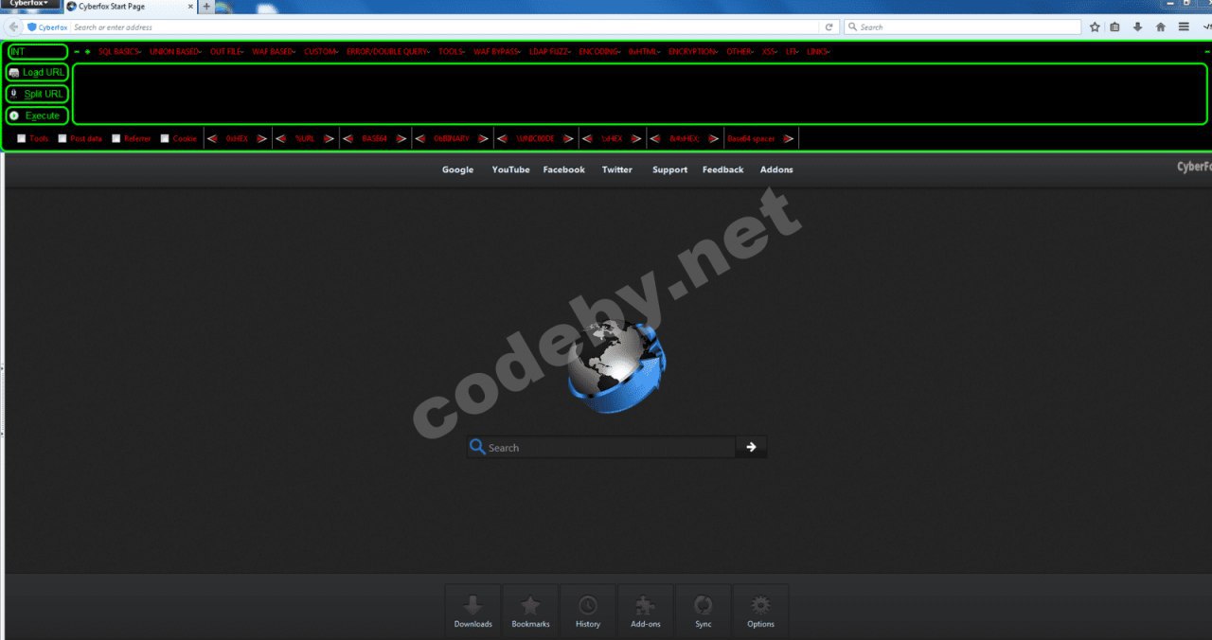The height and width of the screenshot is (640, 1212).
Task: Click the downloads arrow in browser toolbar
Action: click(1138, 27)
